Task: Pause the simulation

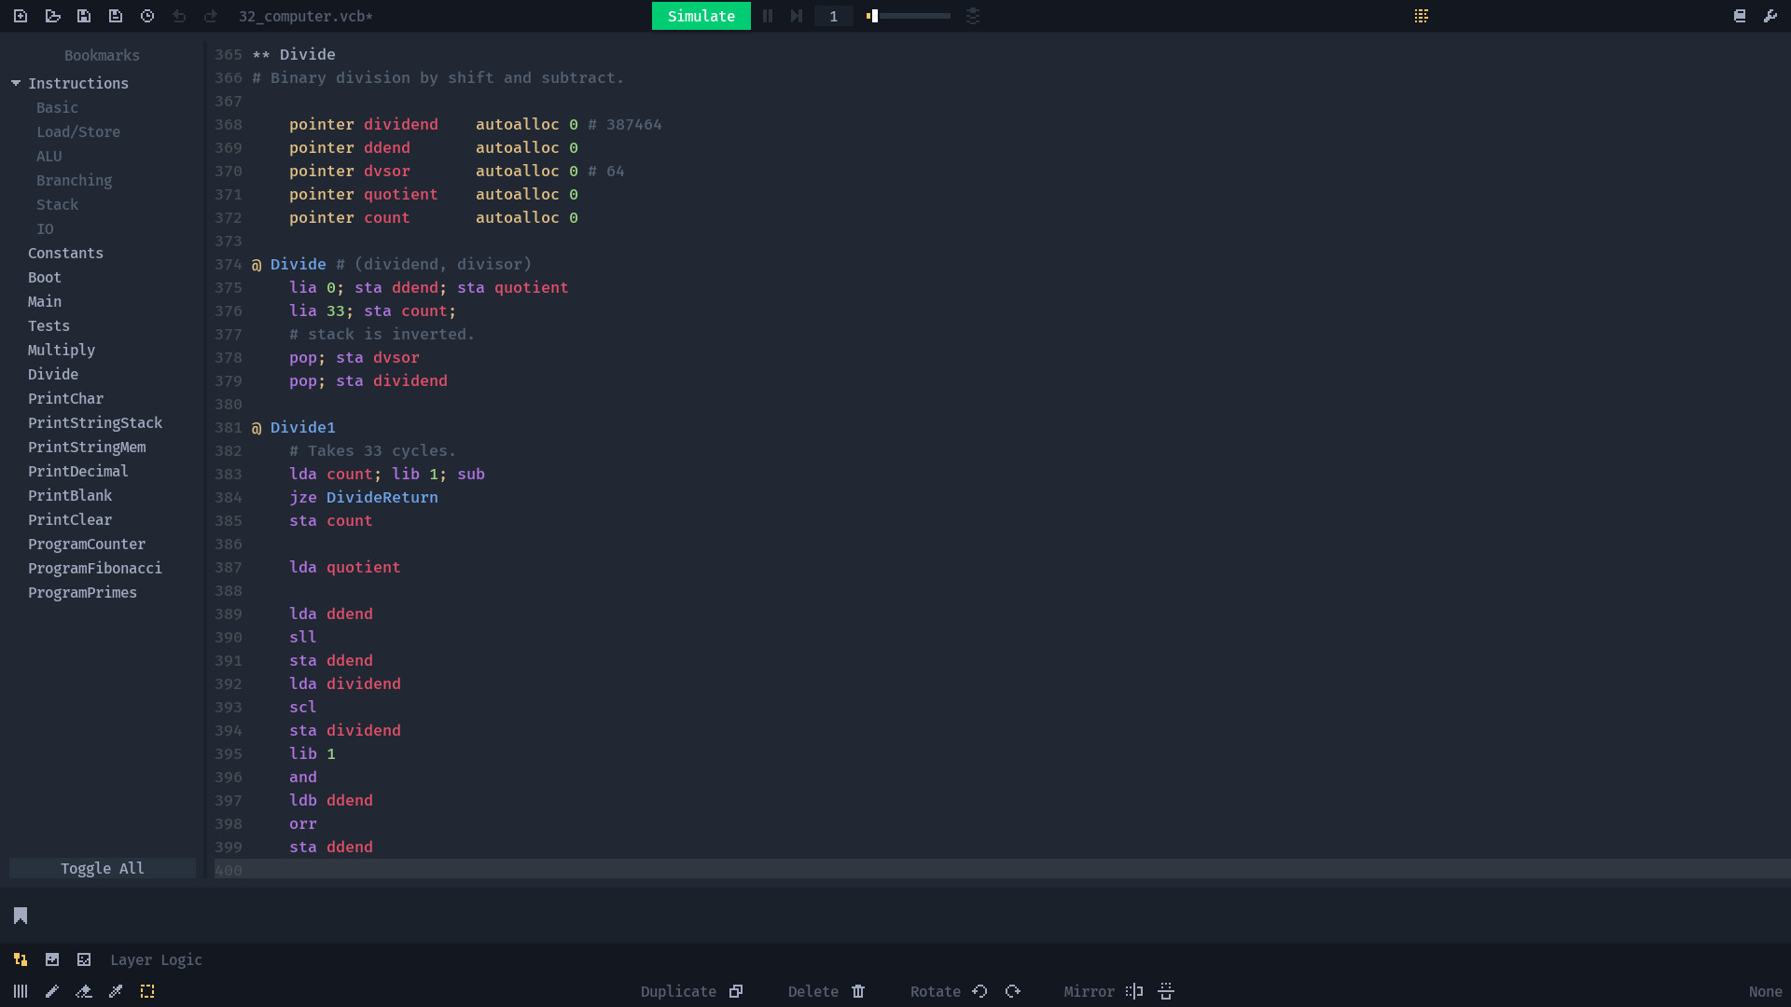Action: pos(768,16)
